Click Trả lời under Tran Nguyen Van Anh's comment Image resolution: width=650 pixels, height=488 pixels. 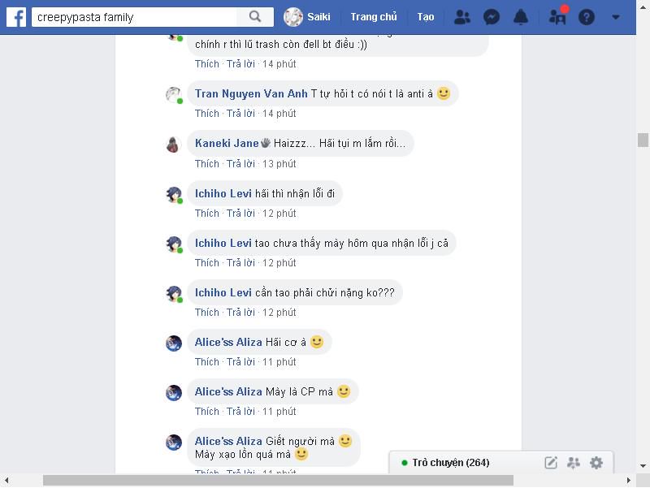click(240, 114)
